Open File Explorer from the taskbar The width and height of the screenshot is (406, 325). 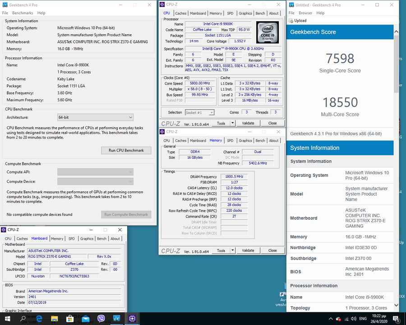(55, 319)
